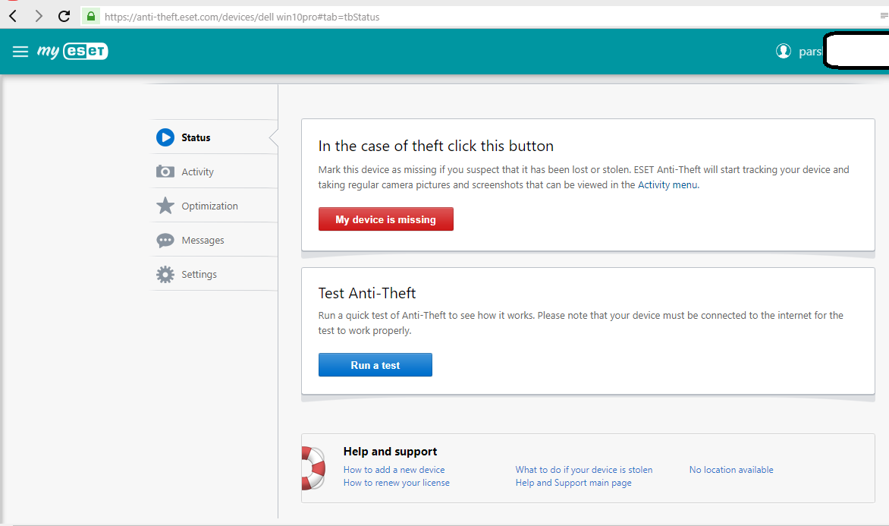Image resolution: width=889 pixels, height=526 pixels.
Task: Follow the Activity menu link
Action: pyautogui.click(x=668, y=184)
